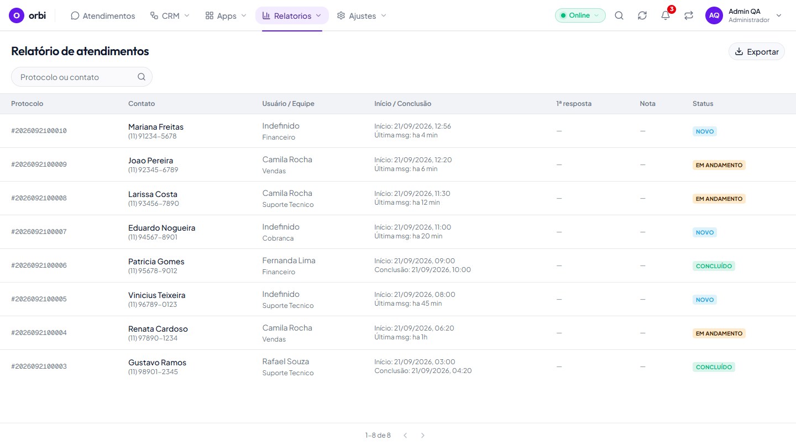The image size is (796, 447).
Task: Click the AQ user avatar
Action: click(x=714, y=15)
